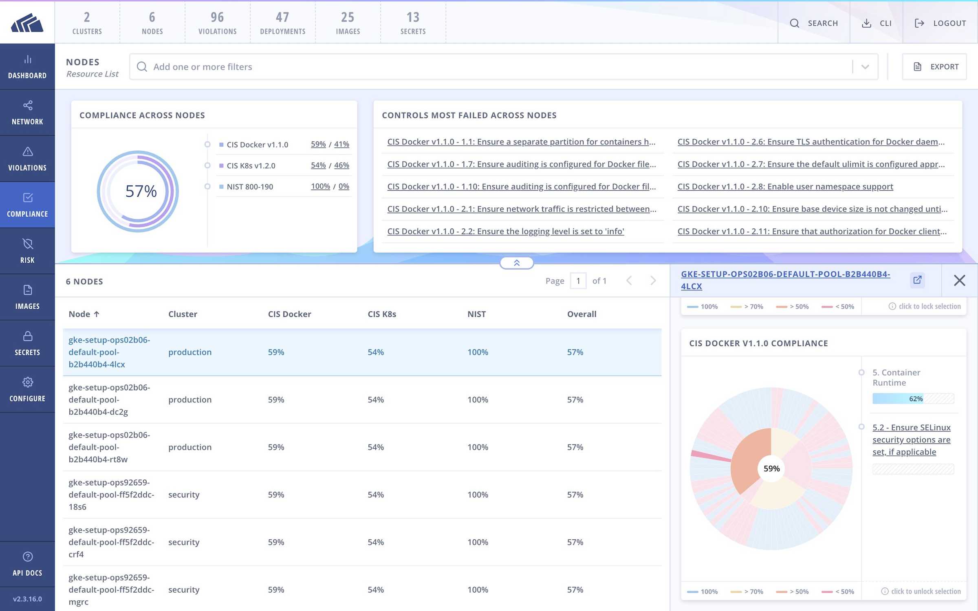
Task: Sort table by Overall column
Action: (x=582, y=314)
